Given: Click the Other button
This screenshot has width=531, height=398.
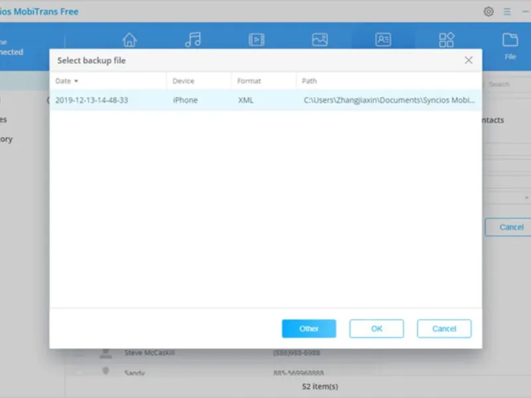Looking at the screenshot, I should (x=309, y=328).
